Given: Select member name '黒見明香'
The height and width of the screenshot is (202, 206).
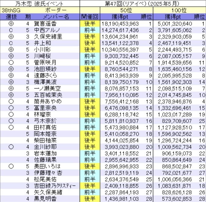Looking at the screenshot, I should [45, 199].
